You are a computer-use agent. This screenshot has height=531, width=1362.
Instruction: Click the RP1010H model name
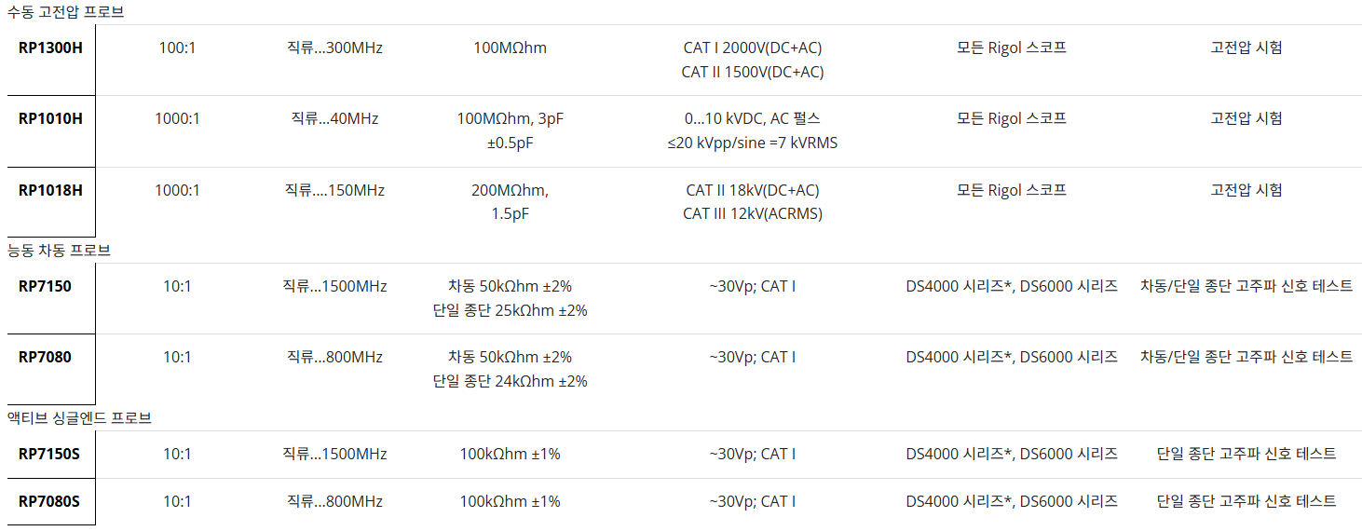point(50,118)
